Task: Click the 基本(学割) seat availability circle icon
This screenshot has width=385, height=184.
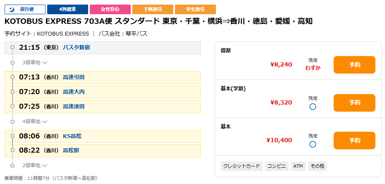Action: [313, 107]
